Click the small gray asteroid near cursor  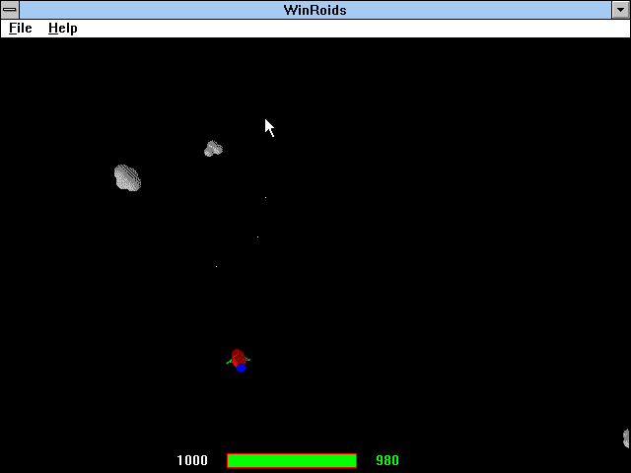(213, 149)
